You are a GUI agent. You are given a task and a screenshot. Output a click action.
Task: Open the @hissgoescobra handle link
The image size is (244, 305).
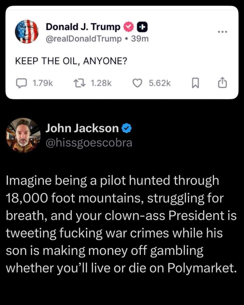point(88,143)
